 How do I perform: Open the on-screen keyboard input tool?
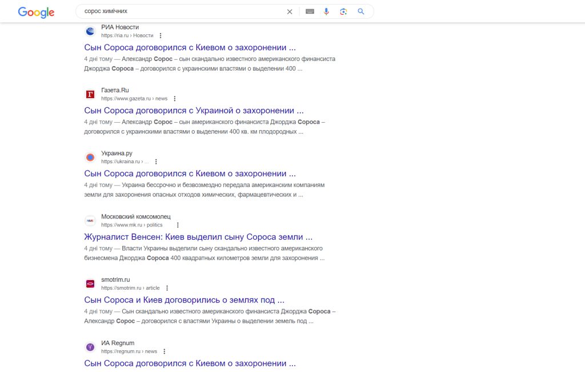[x=310, y=11]
